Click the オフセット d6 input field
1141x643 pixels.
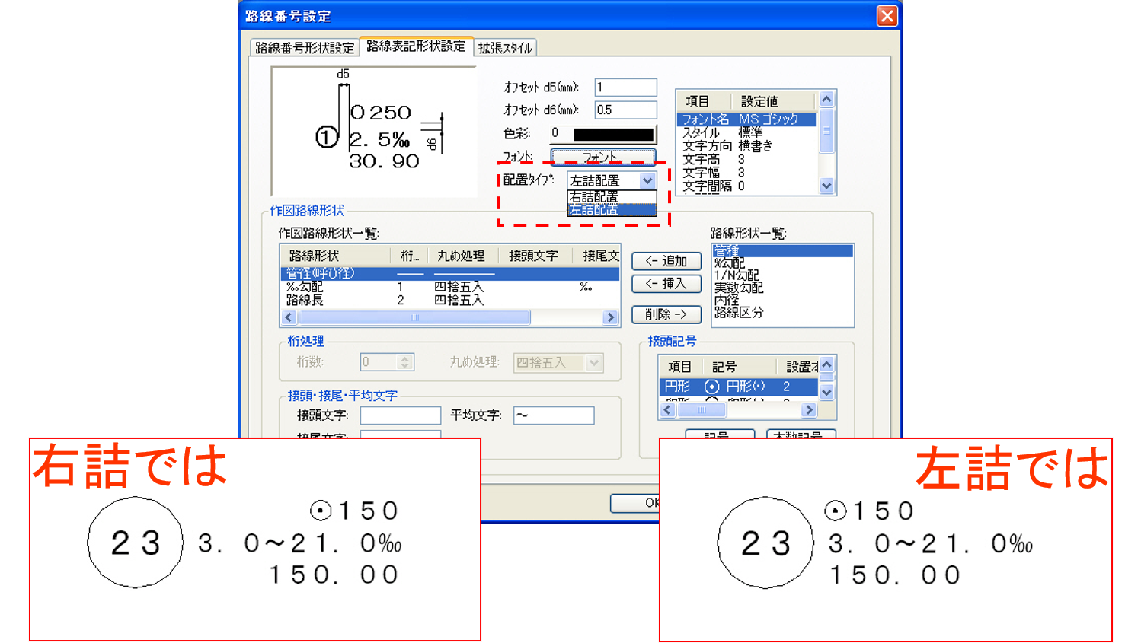[x=625, y=110]
